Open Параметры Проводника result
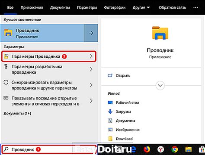 (x=49, y=56)
